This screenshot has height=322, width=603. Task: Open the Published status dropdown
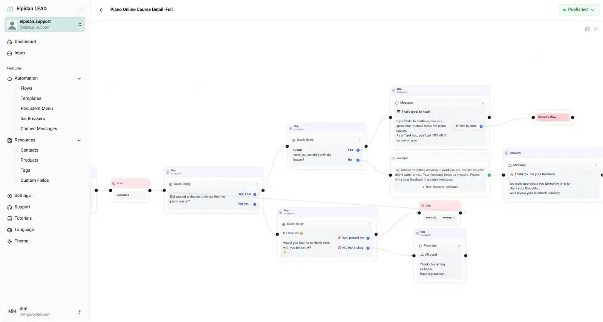click(x=579, y=9)
